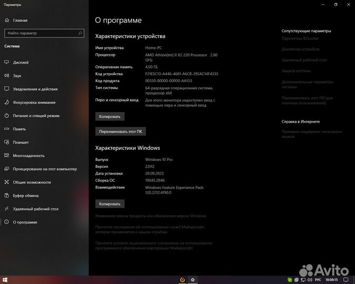The image size is (355, 284).
Task: Open Диспетчер устройств link
Action: pos(300,49)
